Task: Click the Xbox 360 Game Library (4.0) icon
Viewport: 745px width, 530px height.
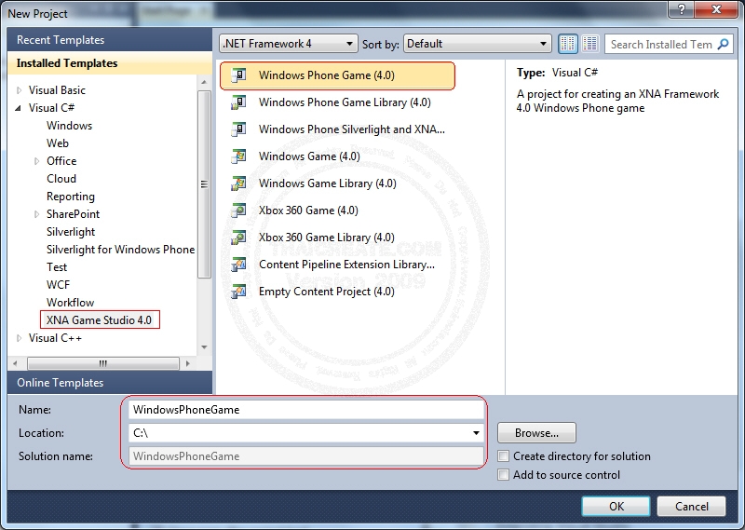Action: 238,238
